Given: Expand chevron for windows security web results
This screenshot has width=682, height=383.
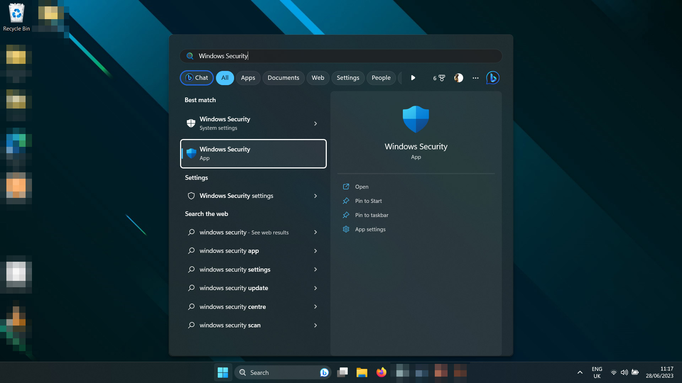Looking at the screenshot, I should coord(315,232).
